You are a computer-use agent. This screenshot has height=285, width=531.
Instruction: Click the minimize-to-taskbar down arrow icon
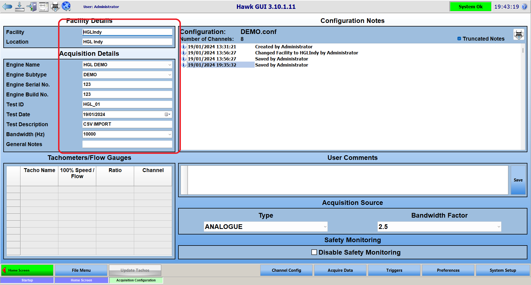click(19, 7)
